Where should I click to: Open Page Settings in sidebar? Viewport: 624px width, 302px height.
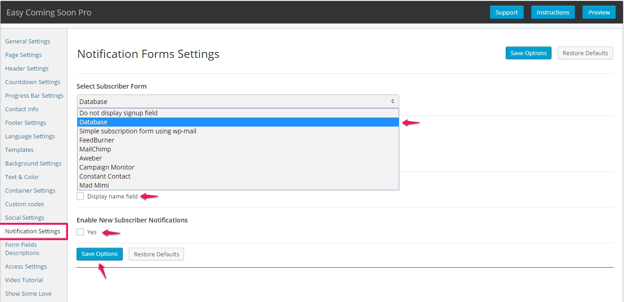pos(24,55)
